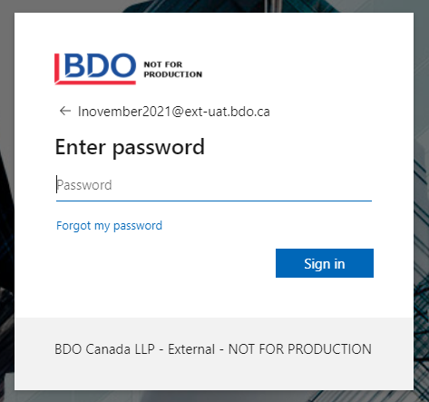
Task: Click the NOT FOR PRODUCTION logo label
Action: point(172,69)
